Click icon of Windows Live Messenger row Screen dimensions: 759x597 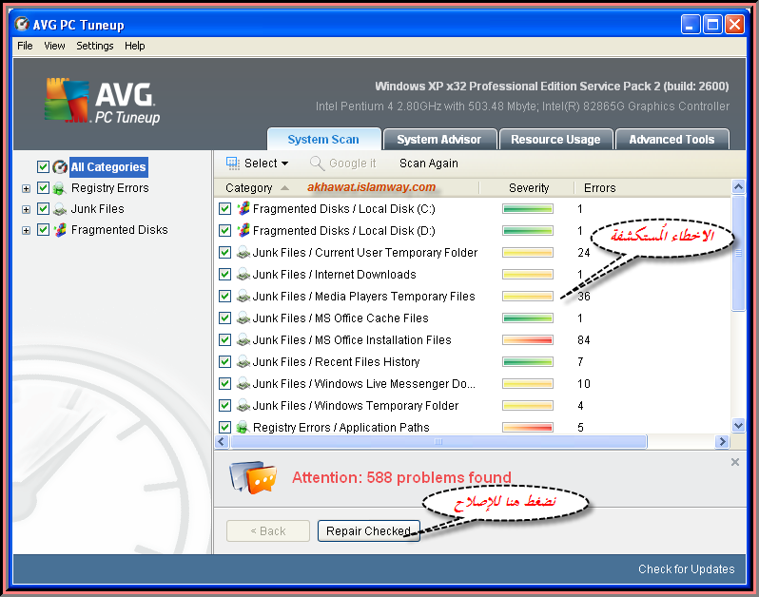243,384
